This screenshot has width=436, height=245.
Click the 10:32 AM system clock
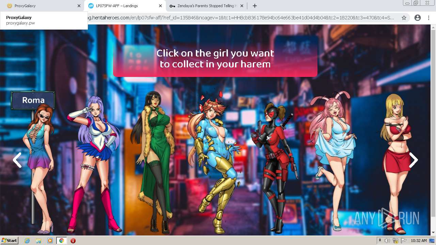point(419,241)
